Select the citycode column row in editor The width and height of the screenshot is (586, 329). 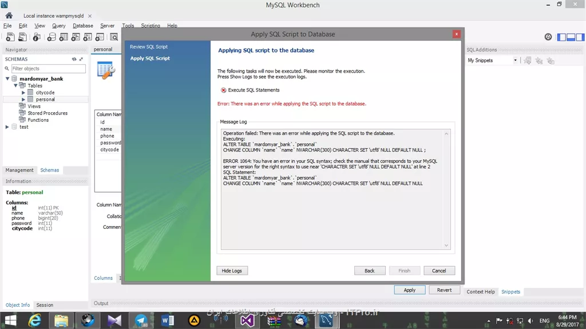click(x=108, y=149)
